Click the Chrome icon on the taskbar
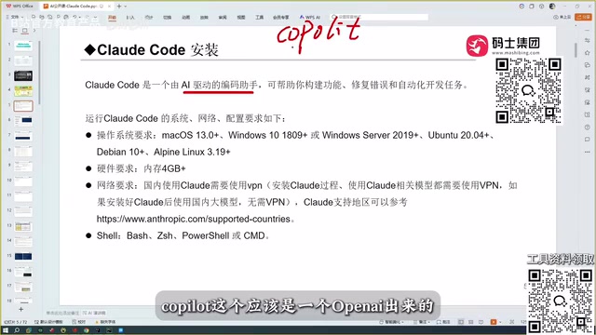Viewport: 596px width, 335px height. tap(87, 330)
